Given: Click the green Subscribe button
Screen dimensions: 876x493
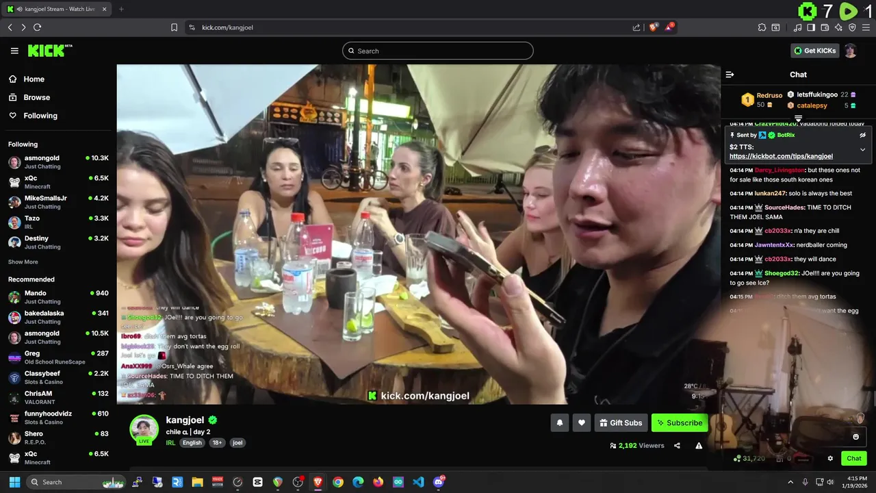Looking at the screenshot, I should [x=680, y=423].
